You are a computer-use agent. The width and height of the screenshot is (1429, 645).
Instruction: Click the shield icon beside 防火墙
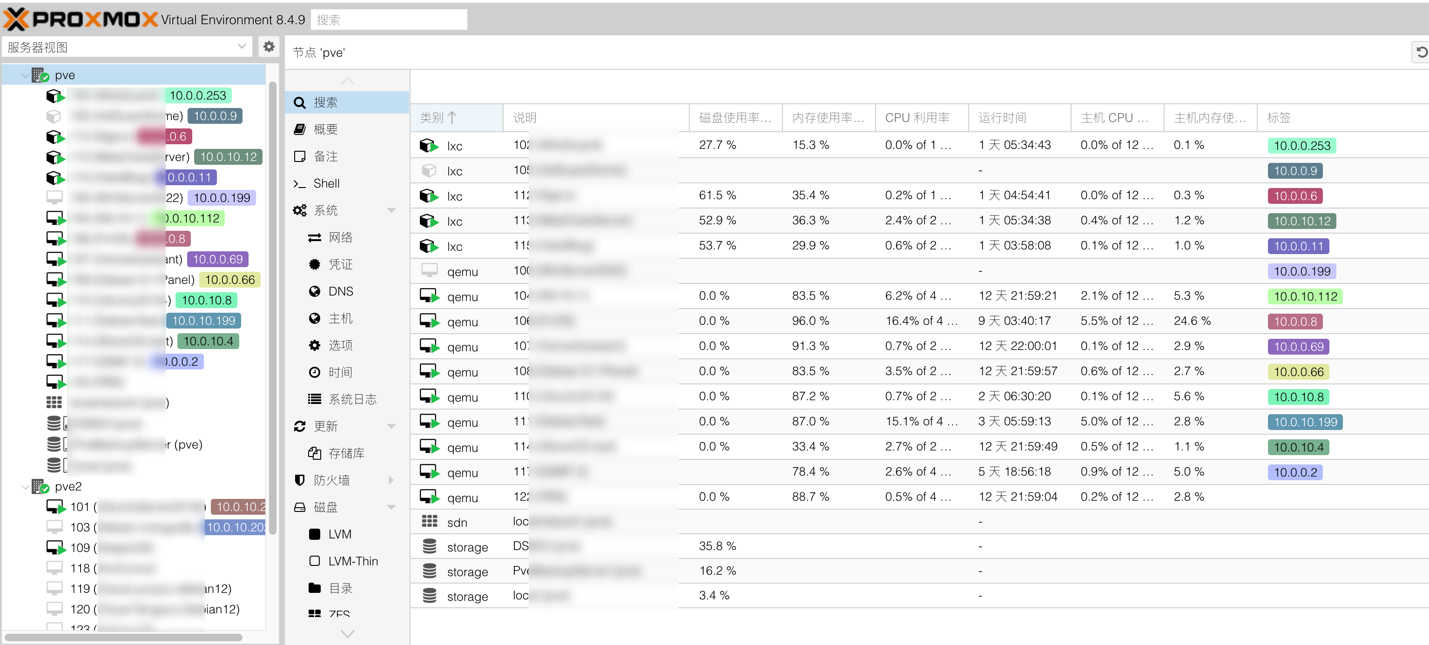(x=300, y=480)
